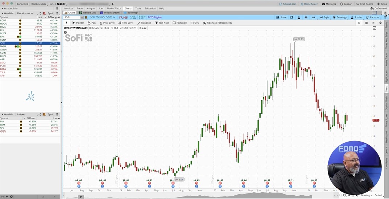Click the Share chart button
Image resolution: width=389 pixels, height=199 pixels.
pos(281,17)
